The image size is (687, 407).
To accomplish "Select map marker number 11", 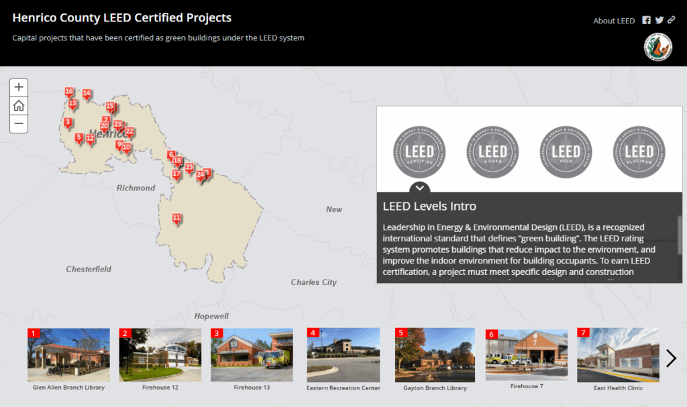I will (x=176, y=219).
